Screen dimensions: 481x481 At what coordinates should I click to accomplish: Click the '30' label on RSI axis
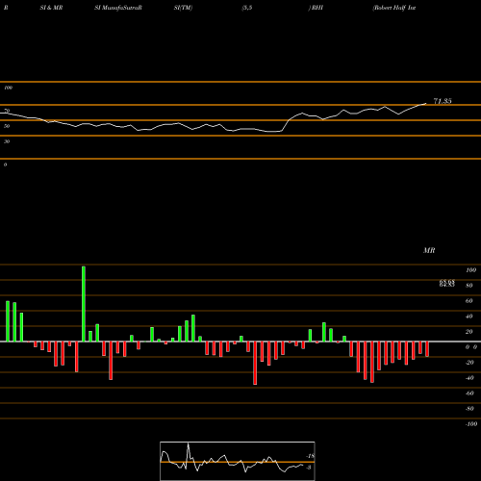coord(7,141)
